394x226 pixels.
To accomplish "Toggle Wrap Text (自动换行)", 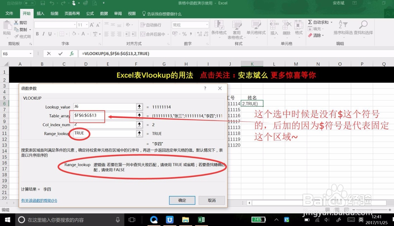I will pyautogui.click(x=151, y=25).
